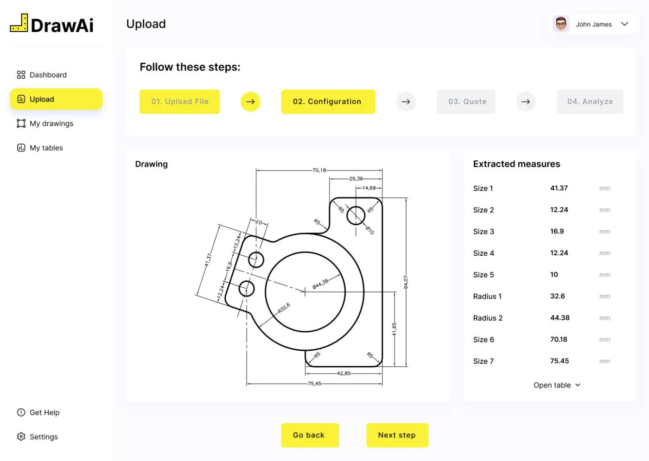This screenshot has height=461, width=649.
Task: Select the Upload icon in the sidebar
Action: click(x=21, y=99)
